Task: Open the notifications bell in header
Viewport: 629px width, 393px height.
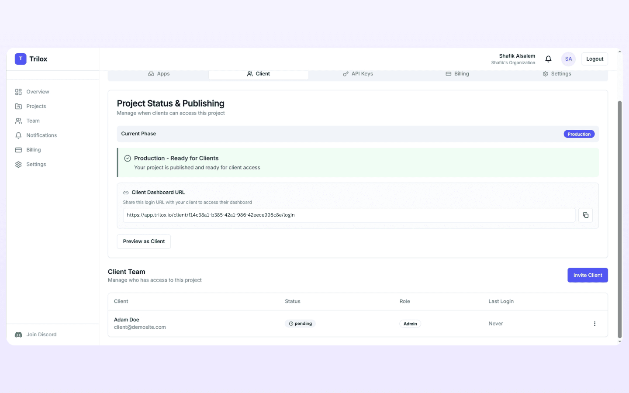Action: pyautogui.click(x=548, y=59)
